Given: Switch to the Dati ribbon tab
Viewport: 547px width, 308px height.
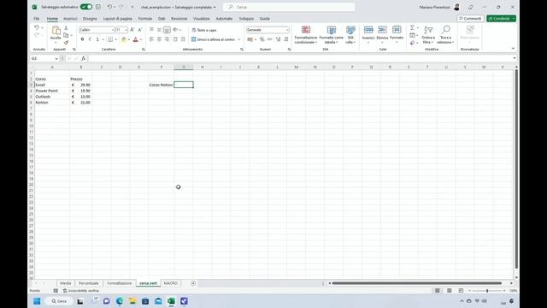Looking at the screenshot, I should (x=162, y=19).
